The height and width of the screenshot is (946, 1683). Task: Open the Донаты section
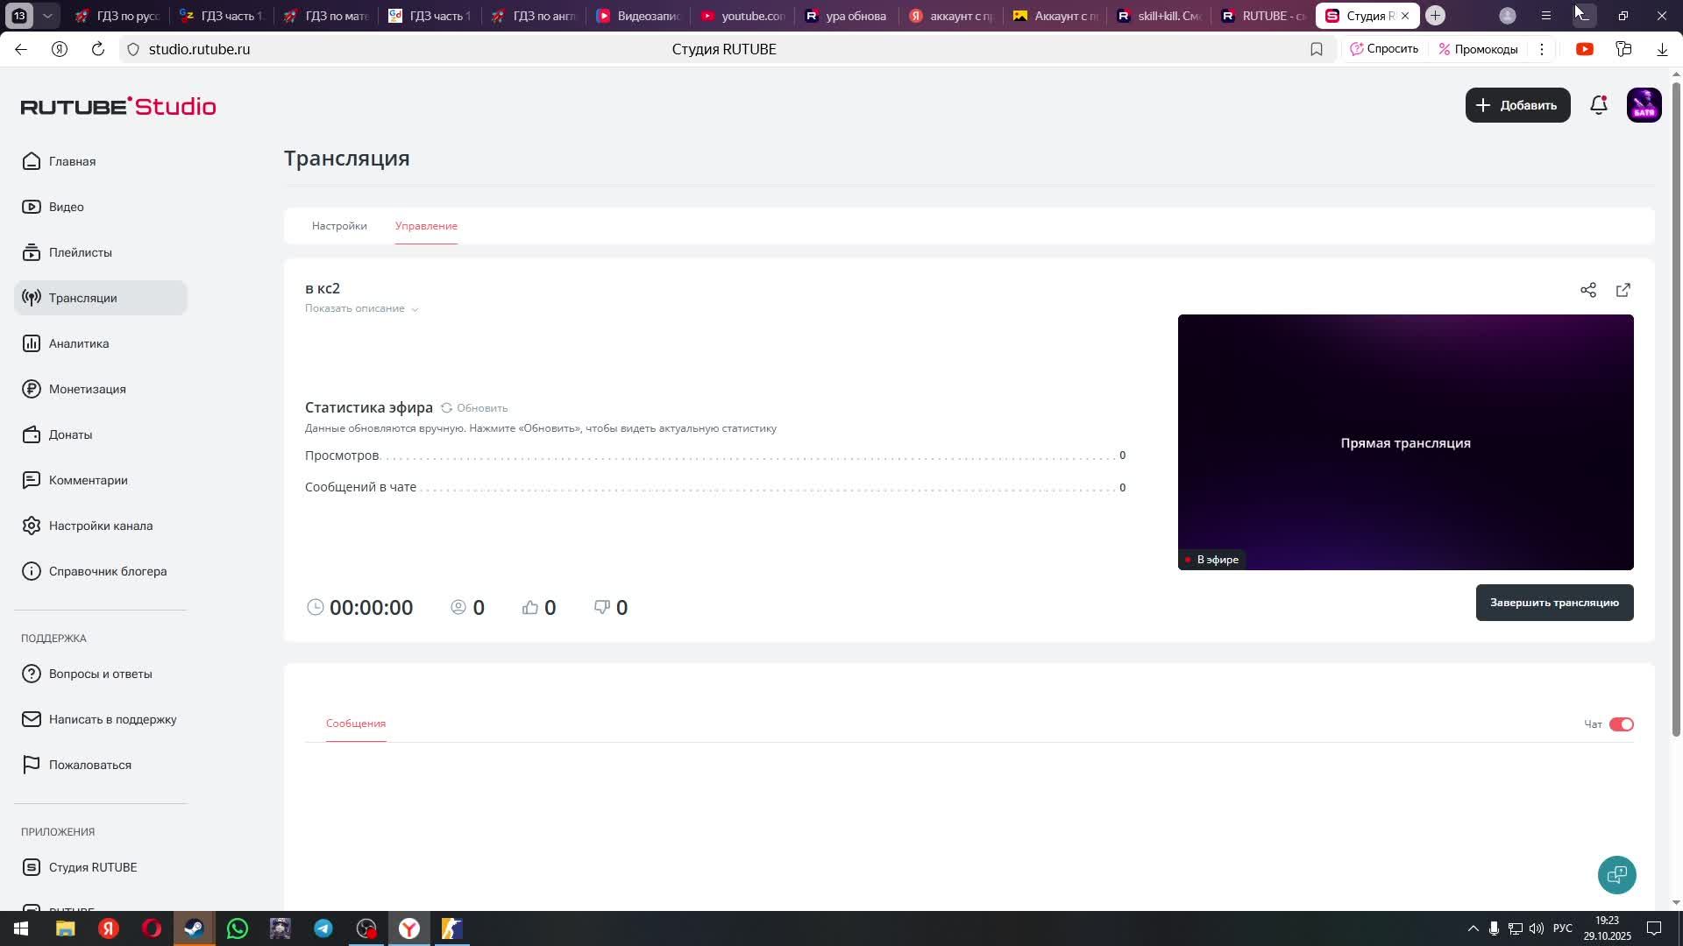point(101,434)
